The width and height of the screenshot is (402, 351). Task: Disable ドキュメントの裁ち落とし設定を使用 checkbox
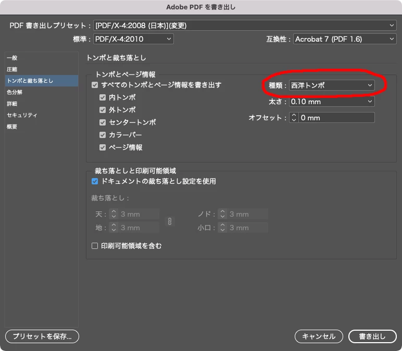(95, 182)
